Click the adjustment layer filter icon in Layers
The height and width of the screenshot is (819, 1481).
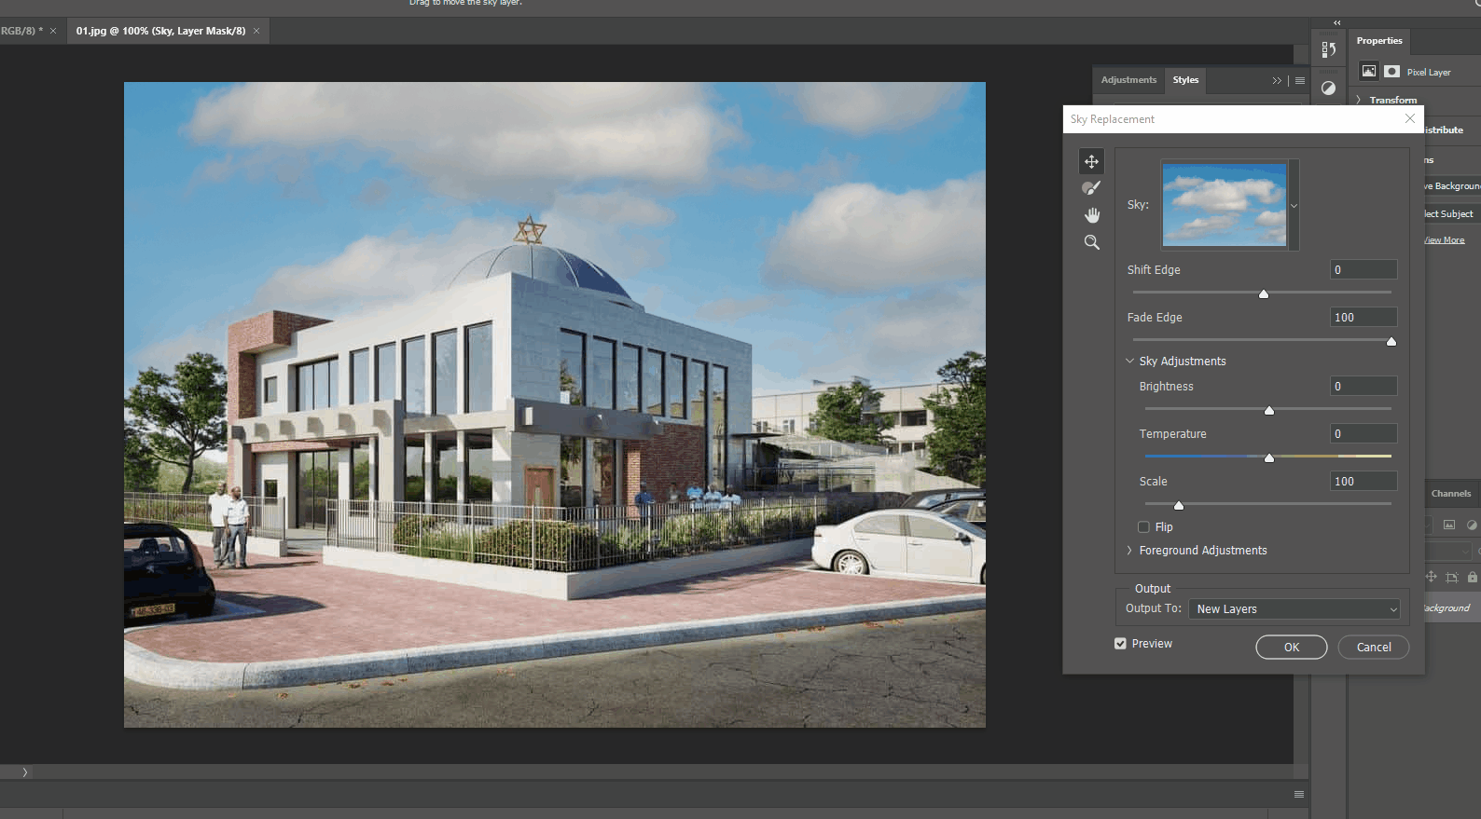tap(1472, 525)
